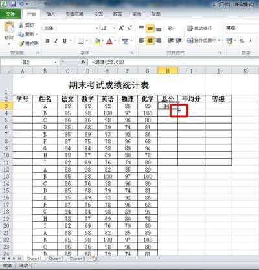Image resolution: width=259 pixels, height=270 pixels.
Task: Click the insert function fx icon
Action: point(84,62)
